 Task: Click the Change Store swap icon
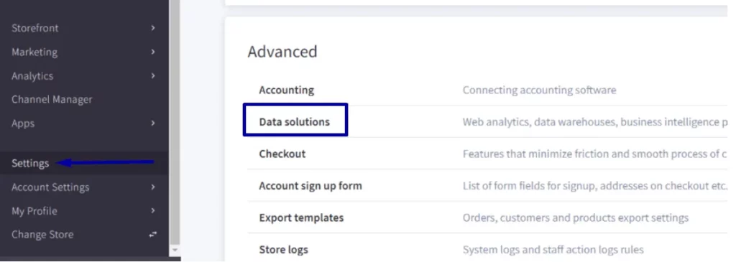tap(152, 235)
